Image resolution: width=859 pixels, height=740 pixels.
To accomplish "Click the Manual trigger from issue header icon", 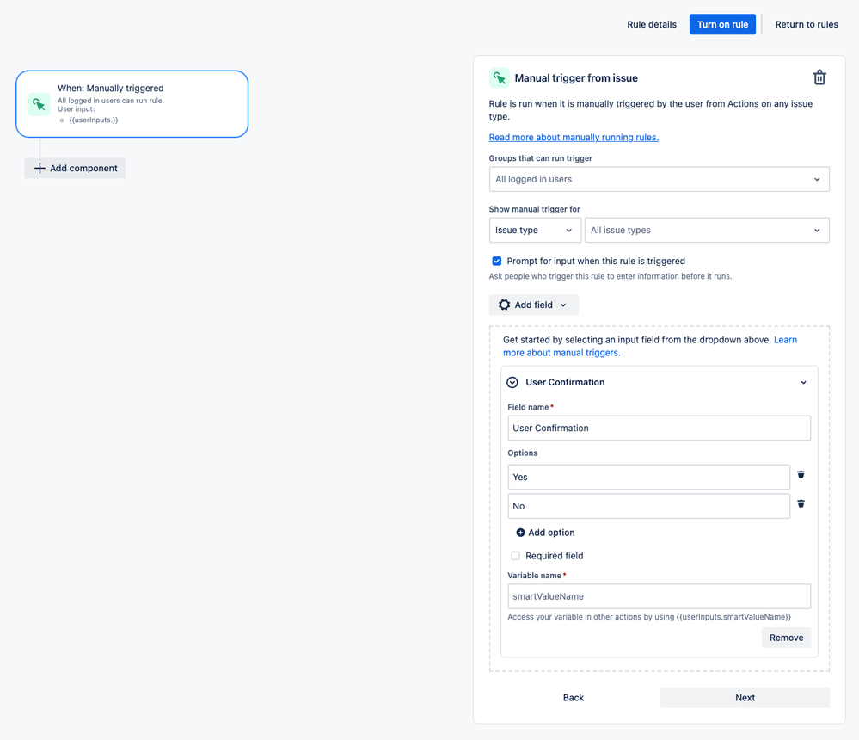I will click(499, 77).
